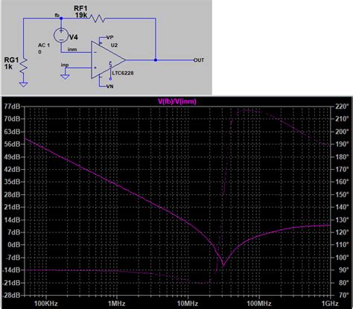Viewport: 353px width, 309px height.
Task: Click the RG1 name label
Action: click(11, 60)
